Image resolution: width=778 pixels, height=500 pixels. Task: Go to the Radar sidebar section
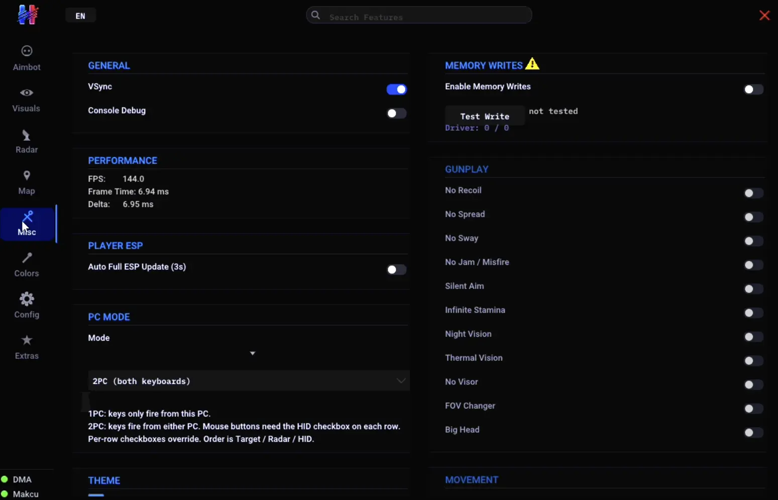27,141
